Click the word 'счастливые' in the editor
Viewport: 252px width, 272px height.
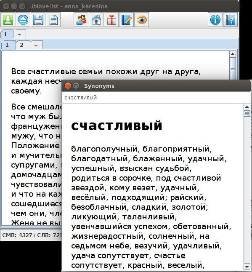(x=52, y=72)
